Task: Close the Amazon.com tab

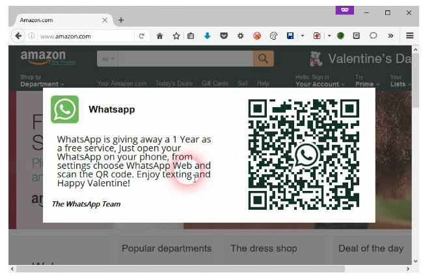Action: [105, 20]
